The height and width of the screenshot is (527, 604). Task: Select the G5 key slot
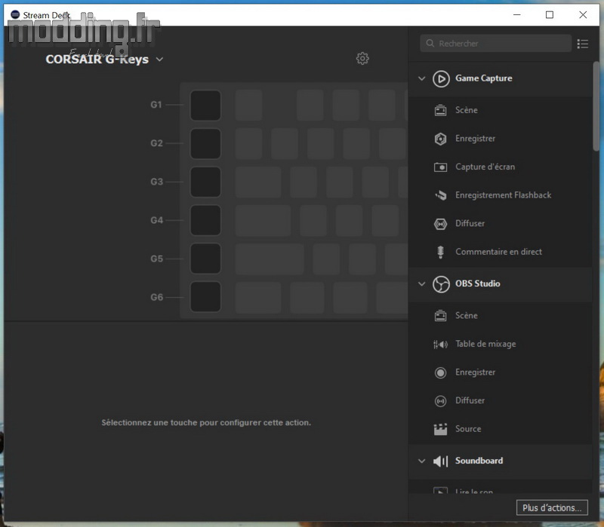coord(205,259)
